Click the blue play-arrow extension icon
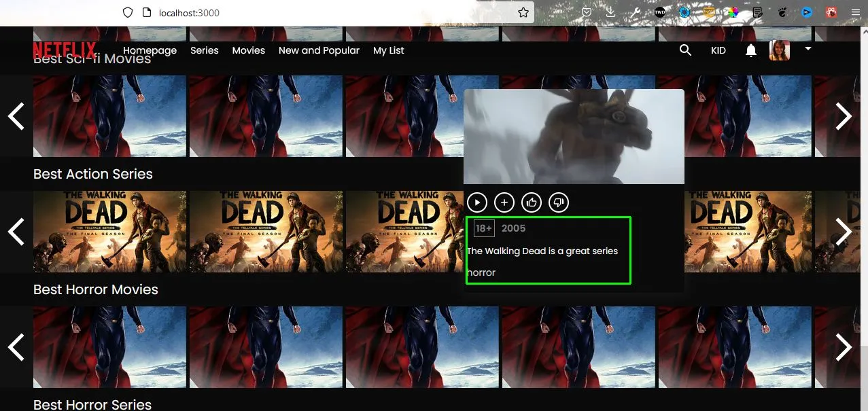This screenshot has width=868, height=411. tap(807, 12)
